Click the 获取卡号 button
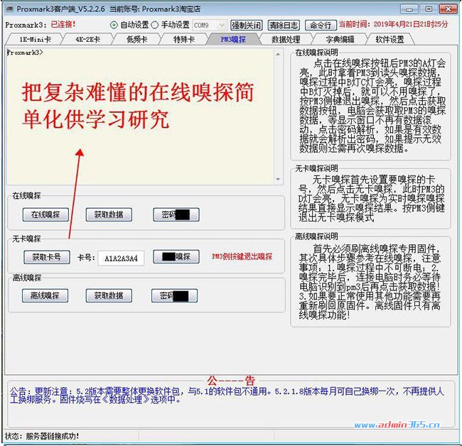Screen dimensions: 462x446 click(47, 257)
